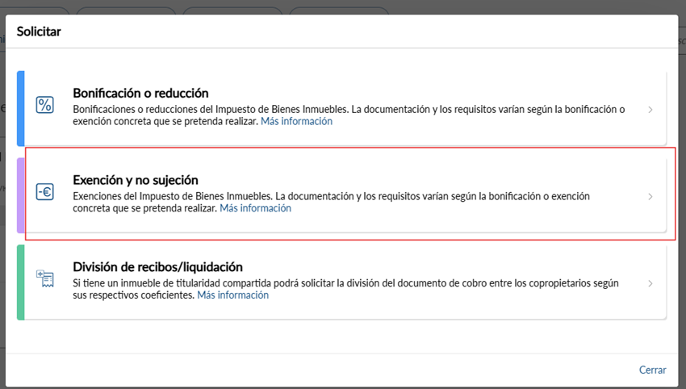Click the purple accent bar on Exención card
The image size is (686, 389).
pos(21,195)
